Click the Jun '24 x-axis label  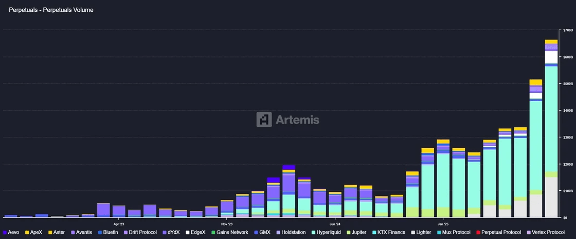tap(335, 224)
